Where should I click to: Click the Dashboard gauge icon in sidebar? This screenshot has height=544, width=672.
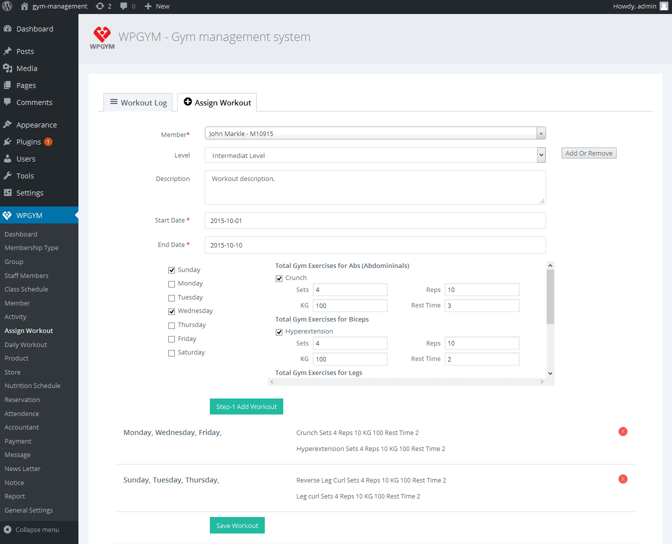coord(7,28)
